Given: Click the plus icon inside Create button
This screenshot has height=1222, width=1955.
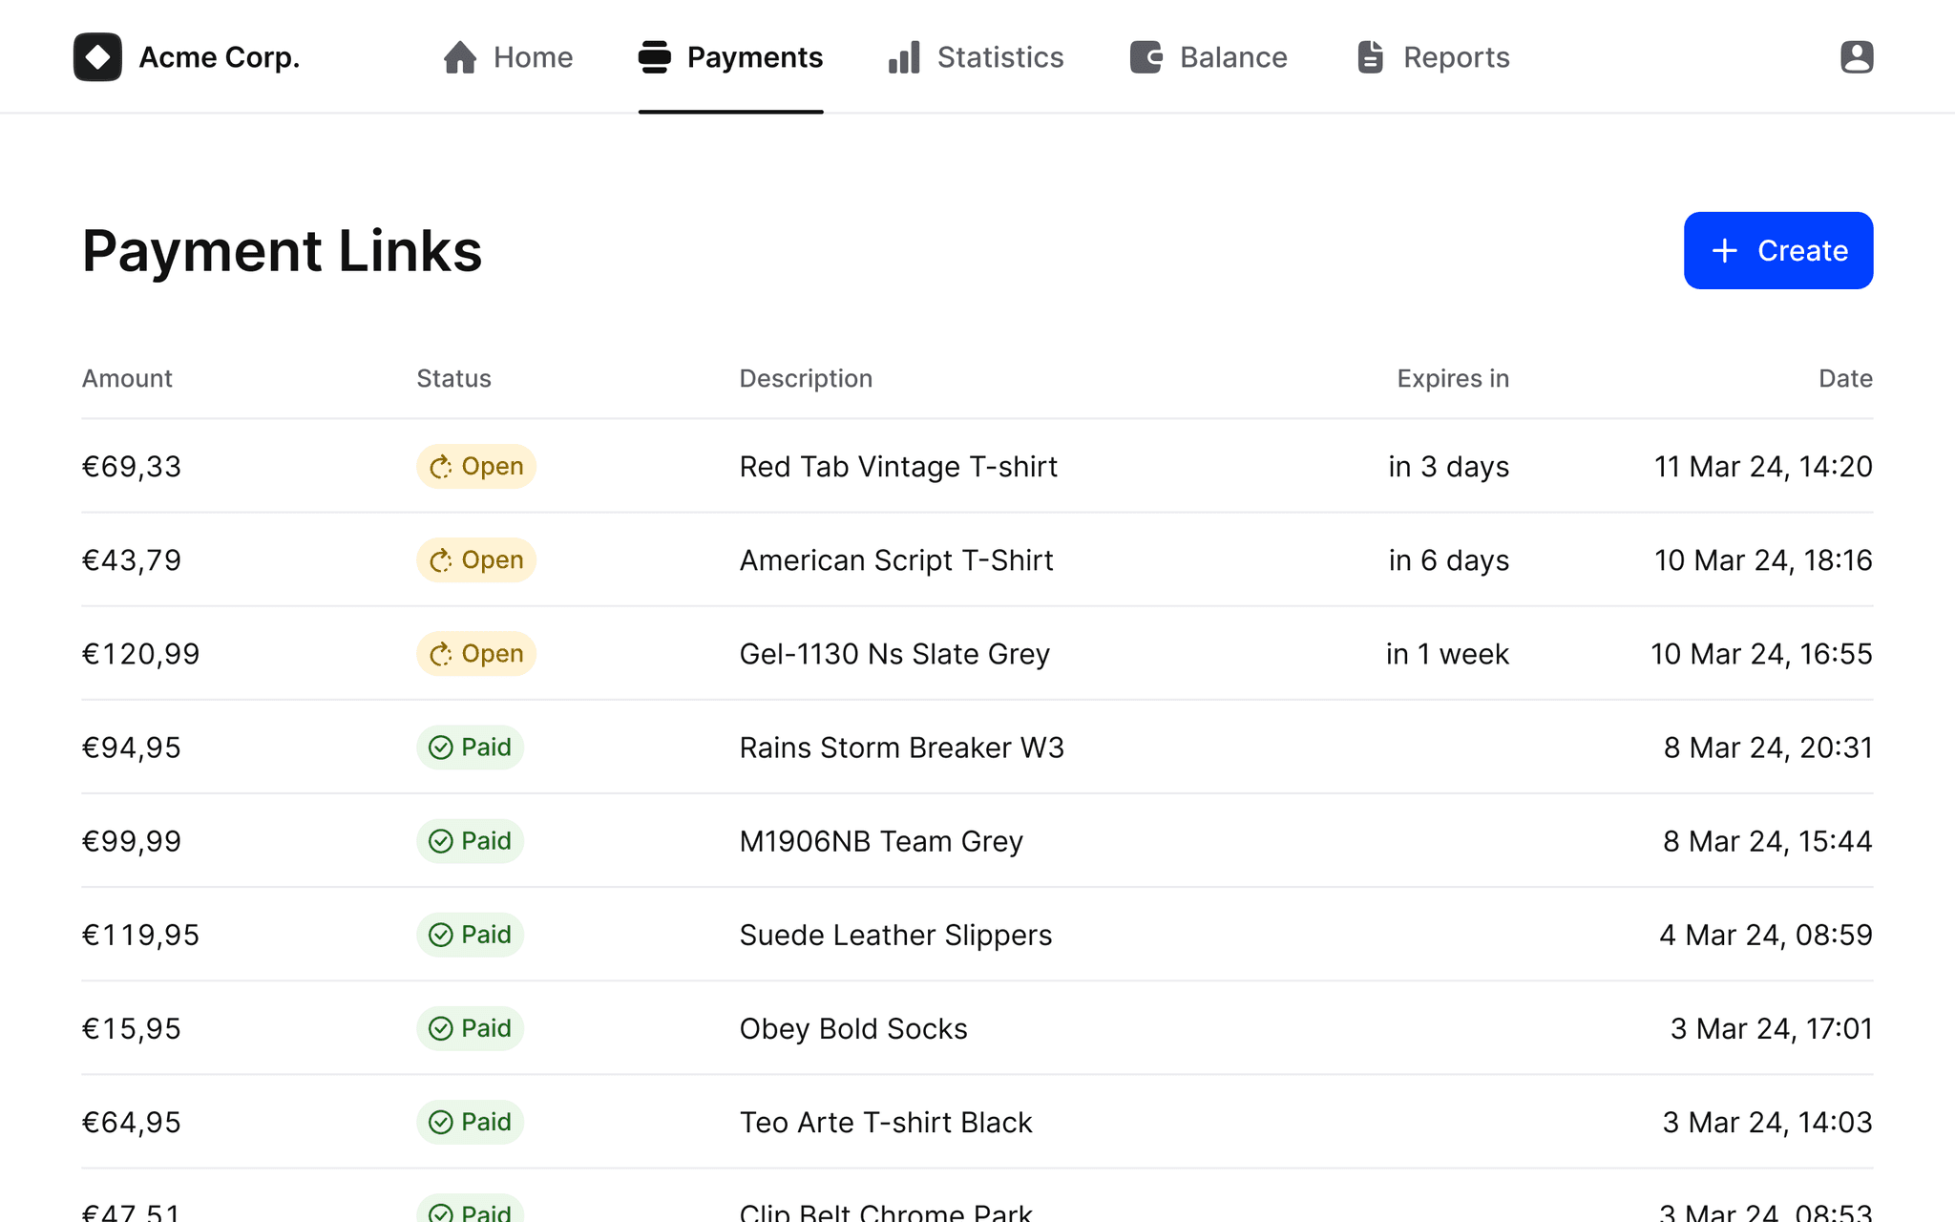Looking at the screenshot, I should click(x=1724, y=250).
